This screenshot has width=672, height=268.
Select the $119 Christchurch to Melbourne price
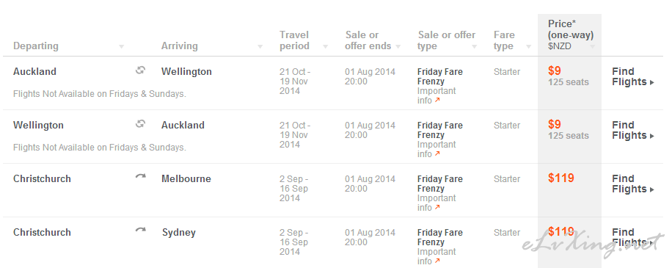(561, 178)
